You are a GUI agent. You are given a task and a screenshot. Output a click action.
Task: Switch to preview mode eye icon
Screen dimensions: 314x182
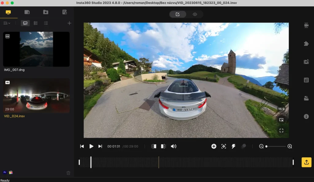(195, 14)
